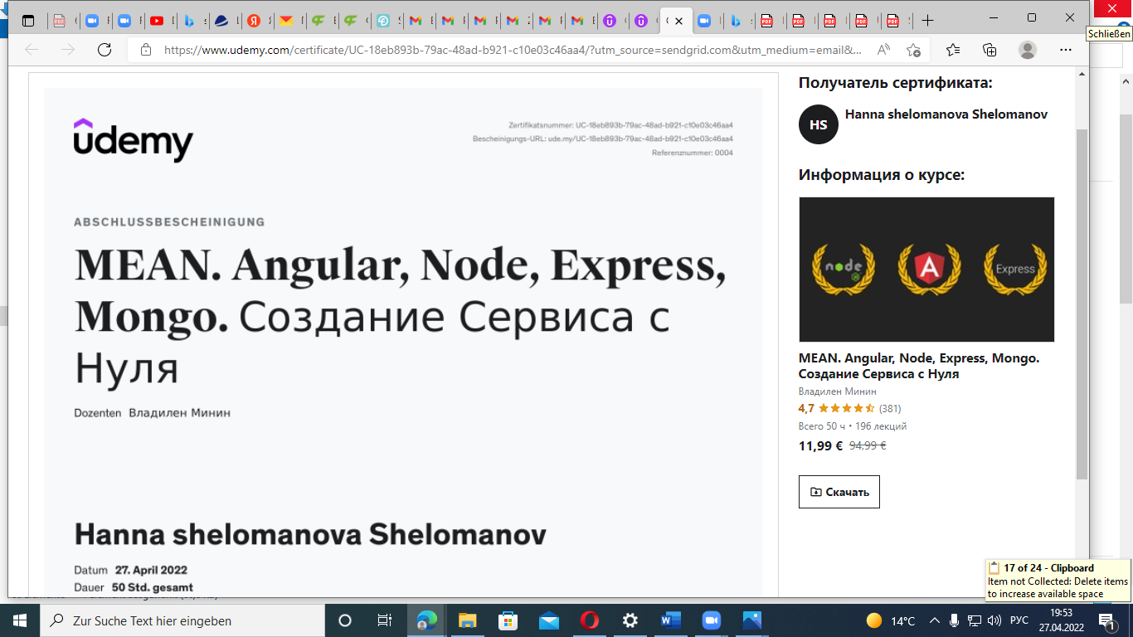
Task: Start Read aloud from the address bar
Action: click(882, 50)
